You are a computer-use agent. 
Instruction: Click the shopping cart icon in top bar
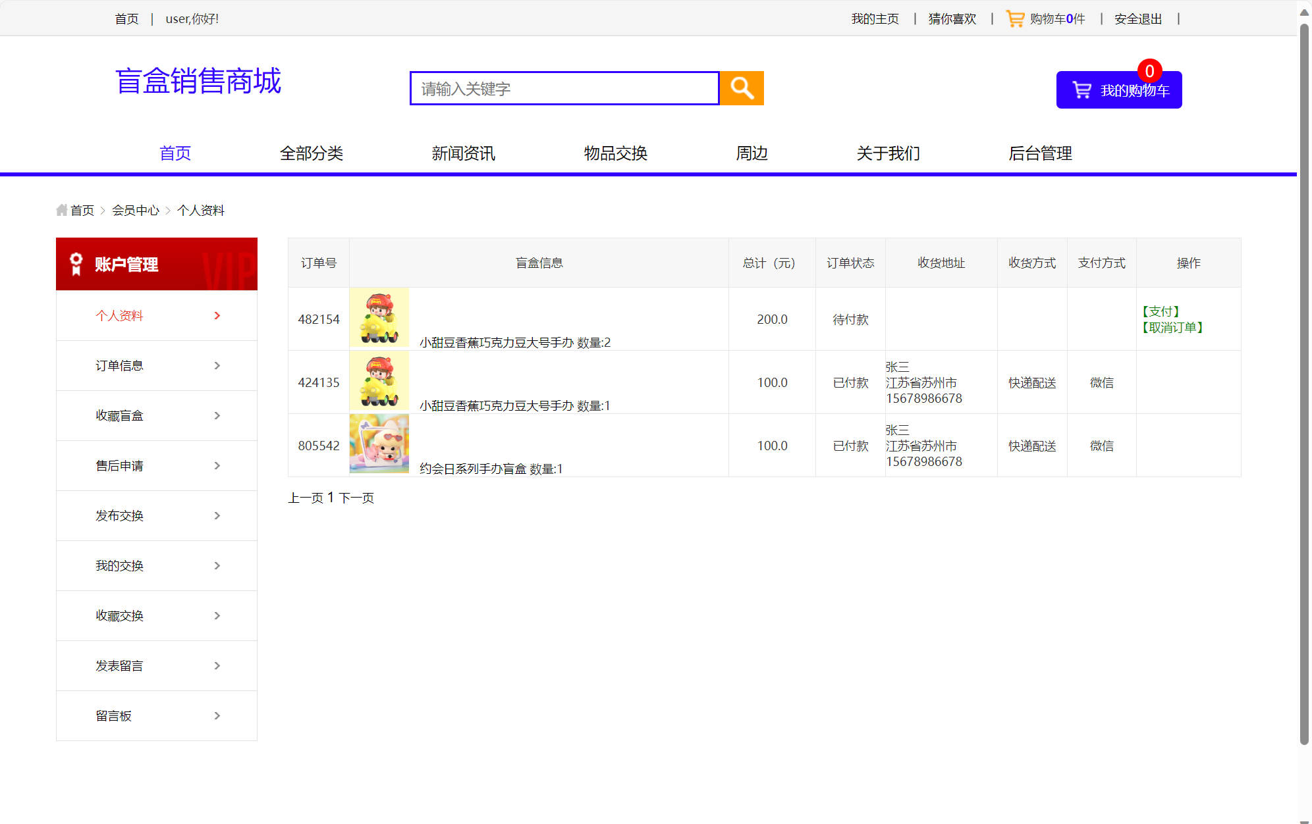coord(1016,18)
